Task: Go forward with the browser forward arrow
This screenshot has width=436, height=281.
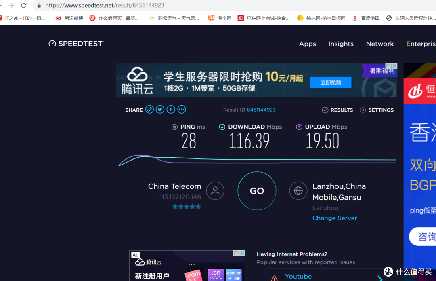Action: point(11,5)
